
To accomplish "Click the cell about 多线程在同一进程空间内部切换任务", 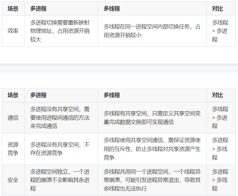I will click(152, 31).
